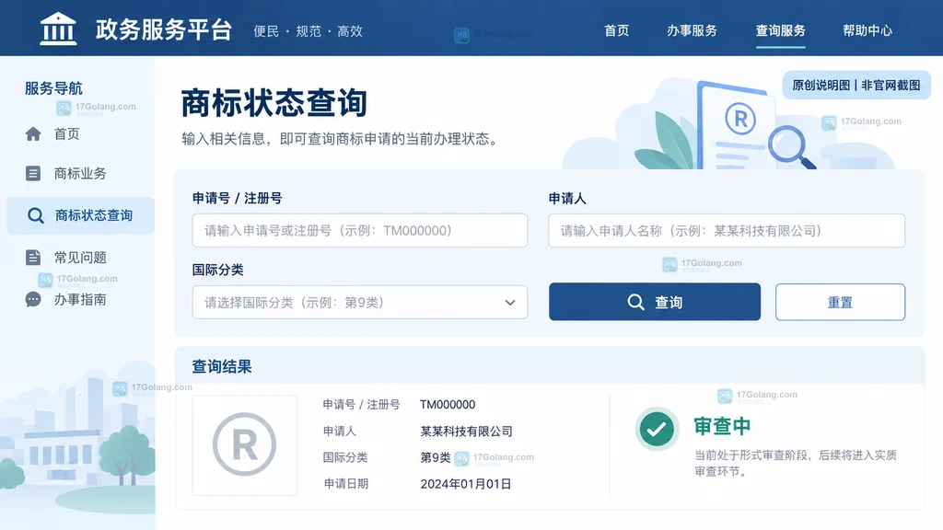943x530 pixels.
Task: Click the TM000000 result value
Action: coord(448,405)
